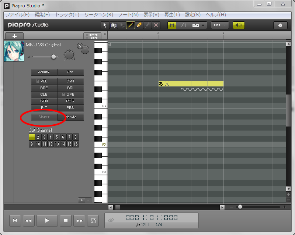Click the piano roll vertical zoom-out minus
The image size is (295, 235).
(x=288, y=200)
